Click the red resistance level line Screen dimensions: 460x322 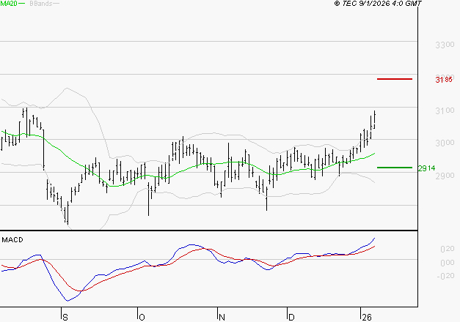[395, 79]
